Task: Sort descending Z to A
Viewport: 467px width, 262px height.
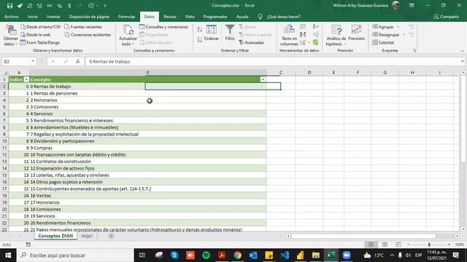Action: pyautogui.click(x=200, y=39)
